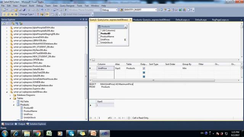244x137 pixels.
Task: Check the UnitsInStock column checkbox
Action: pyautogui.click(x=99, y=43)
